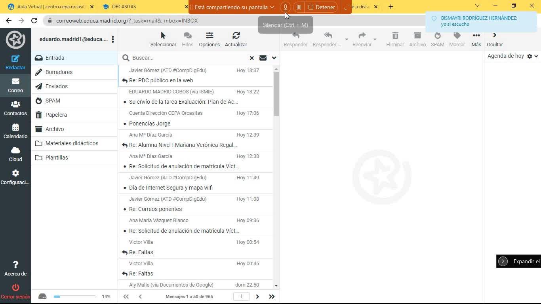Switch to the ORCASITAS browser tab
Viewport: 541px width, 304px height.
[x=145, y=7]
